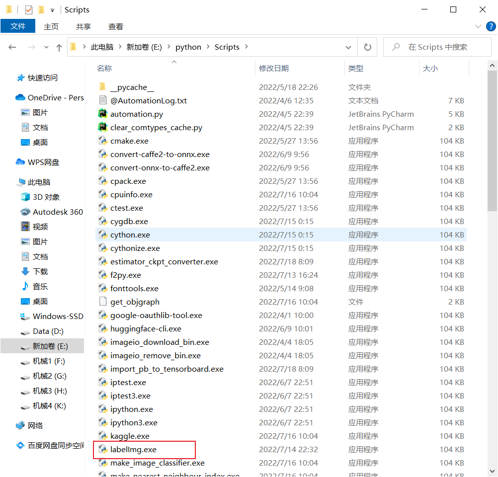Expand the chevron after Scripts breadcrumb

pyautogui.click(x=247, y=47)
